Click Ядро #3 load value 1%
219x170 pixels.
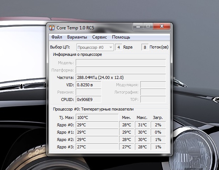pyautogui.click(x=158, y=147)
